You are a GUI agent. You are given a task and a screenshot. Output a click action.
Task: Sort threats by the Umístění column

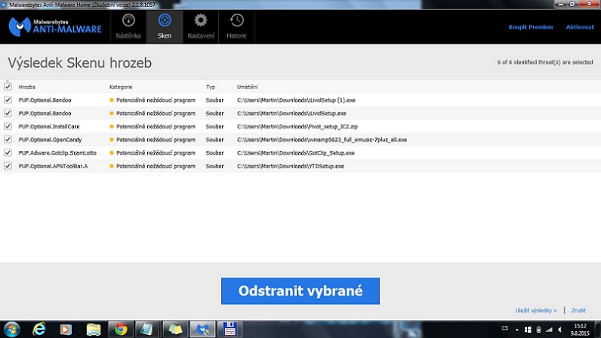click(x=249, y=87)
